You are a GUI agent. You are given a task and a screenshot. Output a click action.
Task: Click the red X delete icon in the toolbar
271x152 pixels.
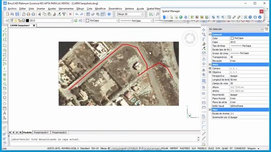tap(70, 14)
